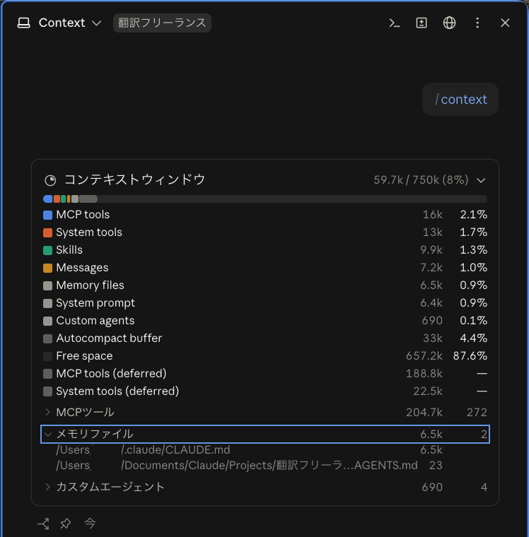
Task: Click the System tools (deferred) label
Action: point(117,391)
